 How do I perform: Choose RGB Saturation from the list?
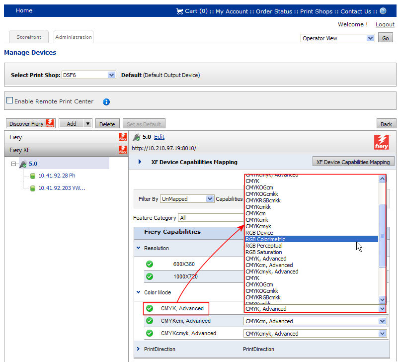312,252
